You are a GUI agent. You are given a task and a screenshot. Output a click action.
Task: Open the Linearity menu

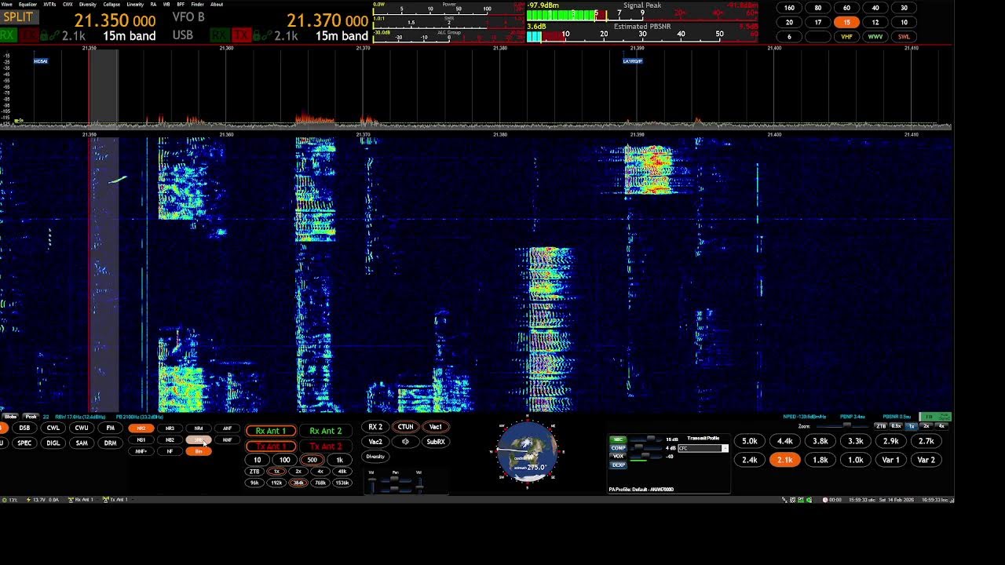tap(135, 5)
